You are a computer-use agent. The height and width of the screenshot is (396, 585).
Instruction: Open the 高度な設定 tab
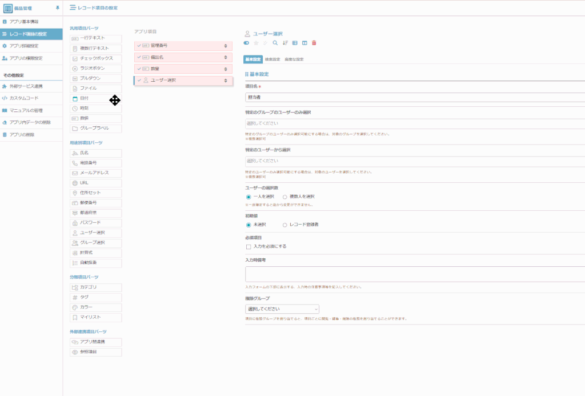pos(294,59)
